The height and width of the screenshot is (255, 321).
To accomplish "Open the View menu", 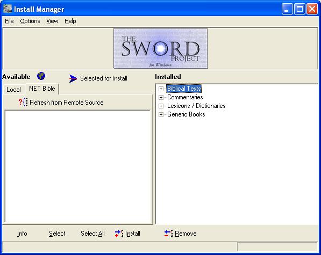I will [x=52, y=21].
